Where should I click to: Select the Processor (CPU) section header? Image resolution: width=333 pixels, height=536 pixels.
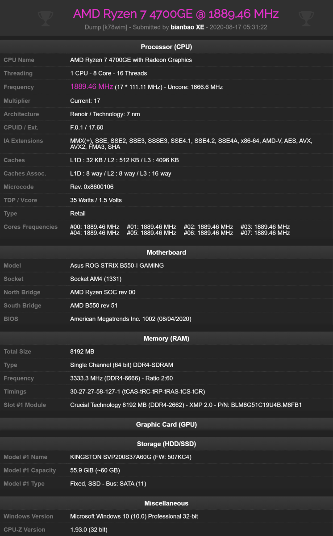[x=166, y=47]
